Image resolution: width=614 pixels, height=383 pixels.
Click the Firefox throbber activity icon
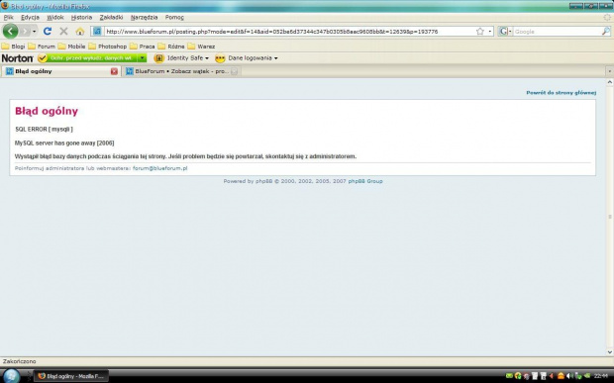coord(607,17)
